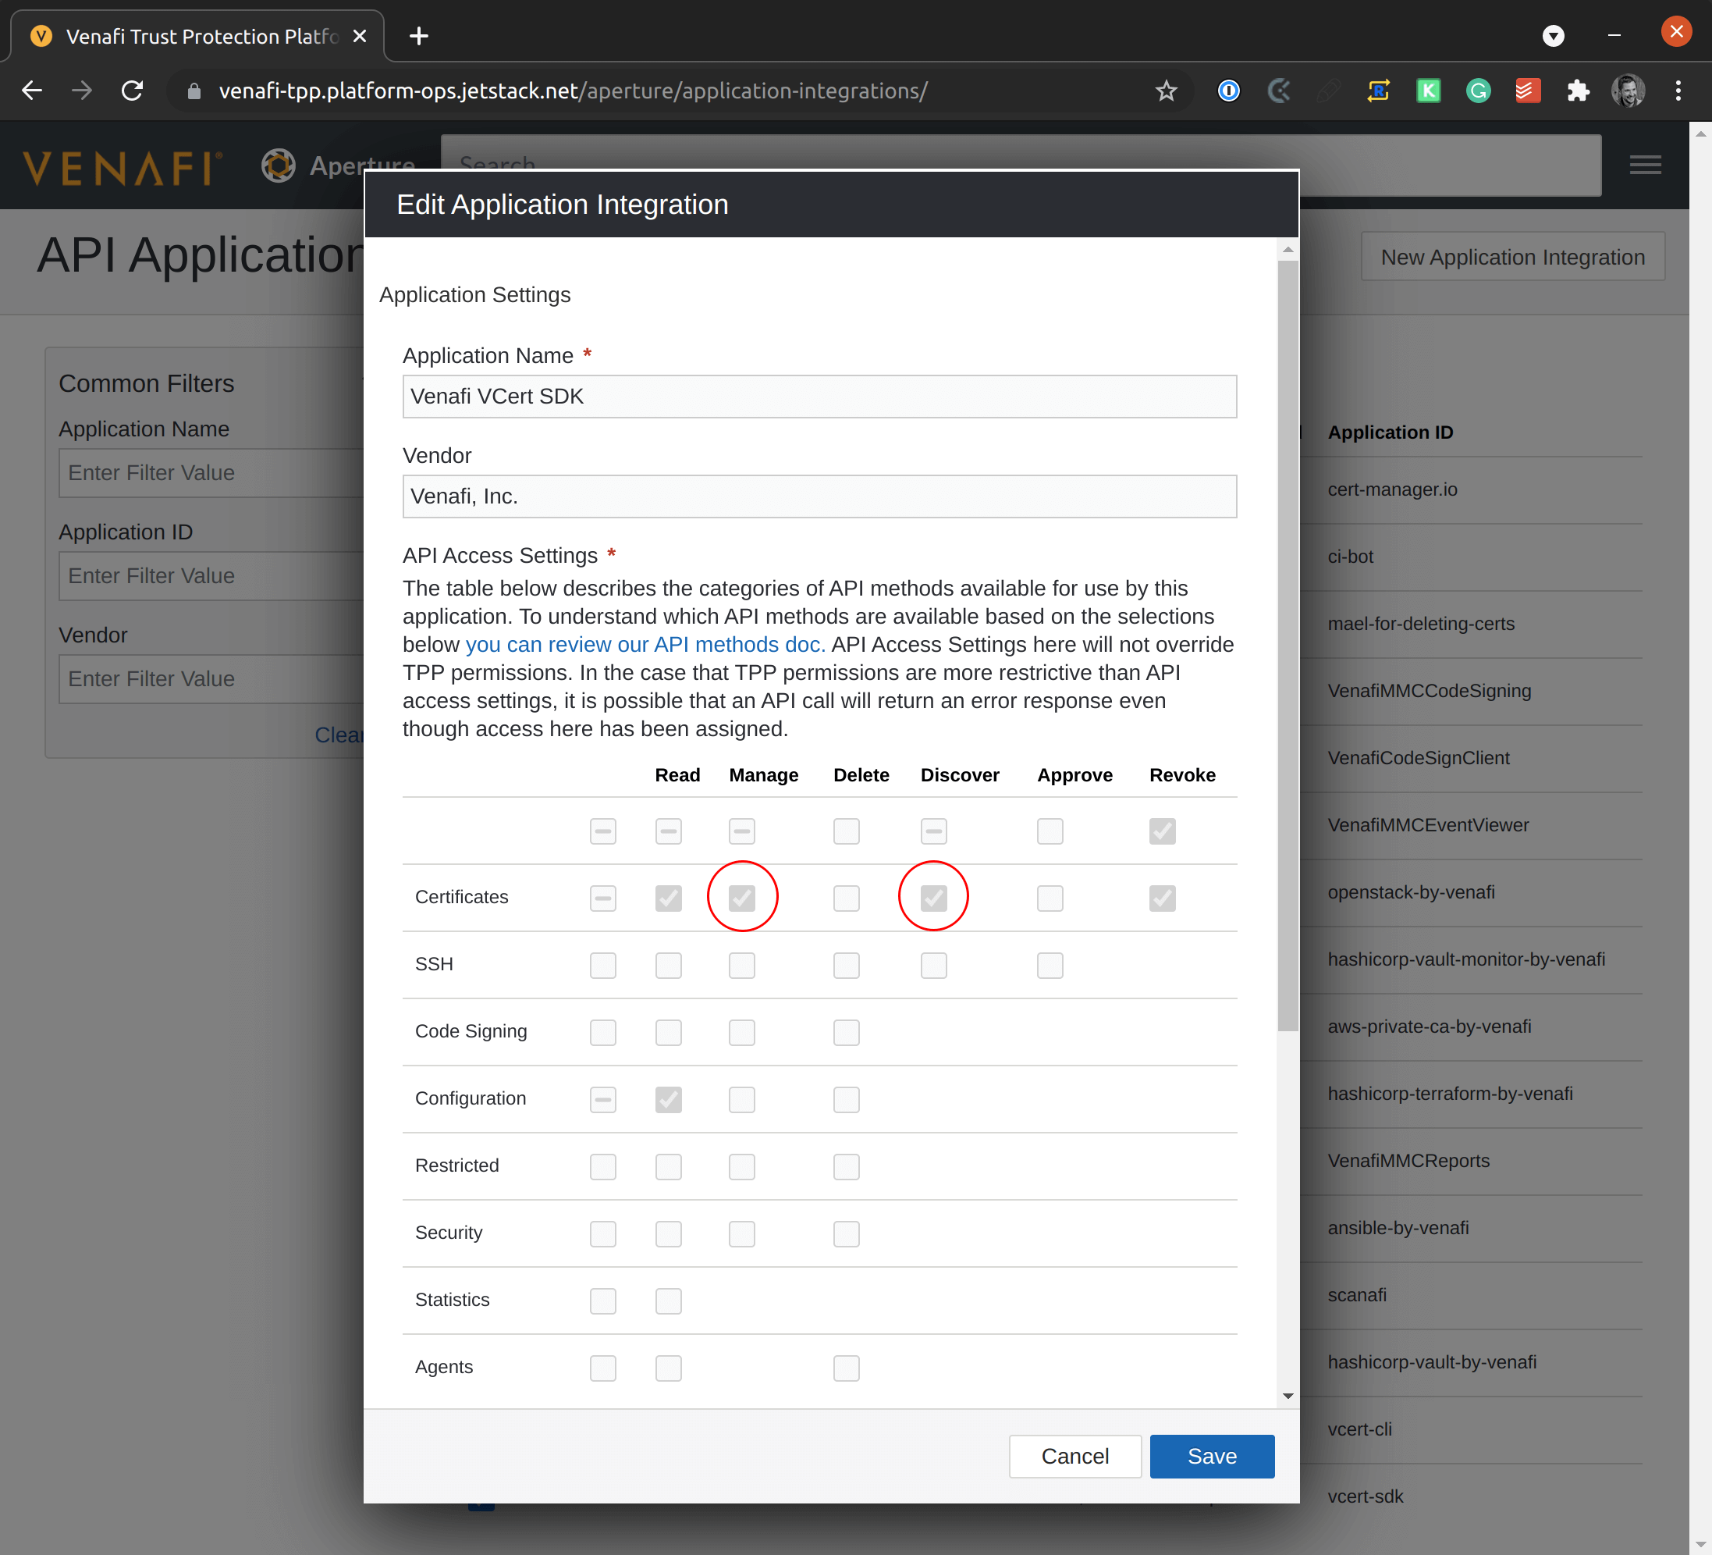Close the Venafi Trust Protection tab
The width and height of the screenshot is (1712, 1555).
[x=359, y=36]
